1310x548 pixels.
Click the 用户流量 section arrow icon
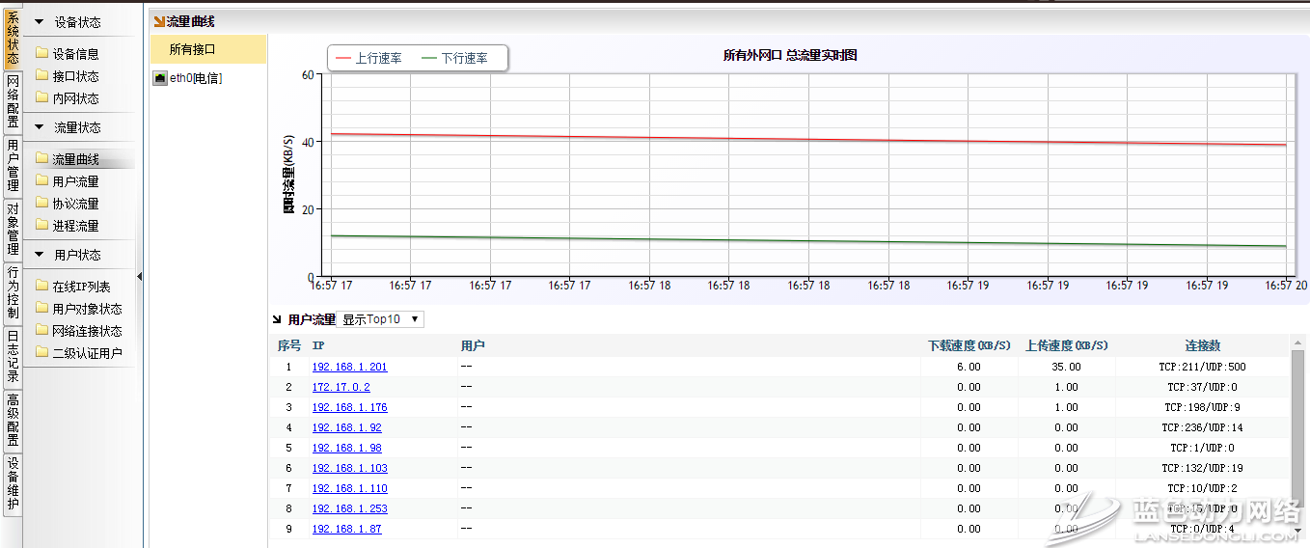point(278,319)
